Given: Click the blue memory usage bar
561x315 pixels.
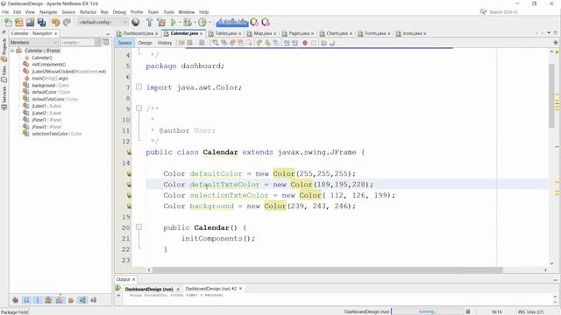Looking at the screenshot, I should tap(232, 22).
